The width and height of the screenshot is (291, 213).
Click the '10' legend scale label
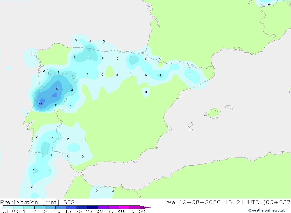click(x=57, y=211)
